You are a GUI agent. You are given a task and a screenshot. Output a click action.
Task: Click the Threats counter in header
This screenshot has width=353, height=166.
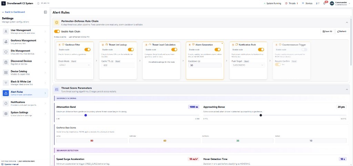click(292, 3)
